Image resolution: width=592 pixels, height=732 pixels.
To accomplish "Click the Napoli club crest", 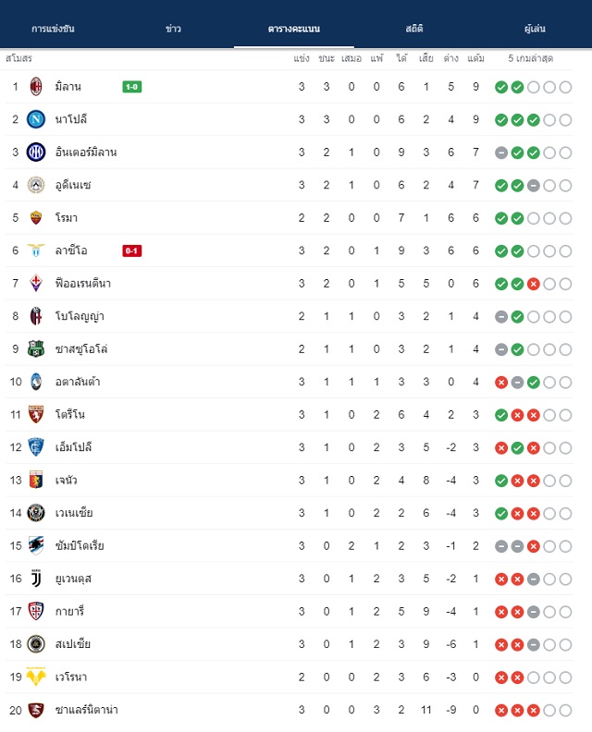I will point(36,119).
